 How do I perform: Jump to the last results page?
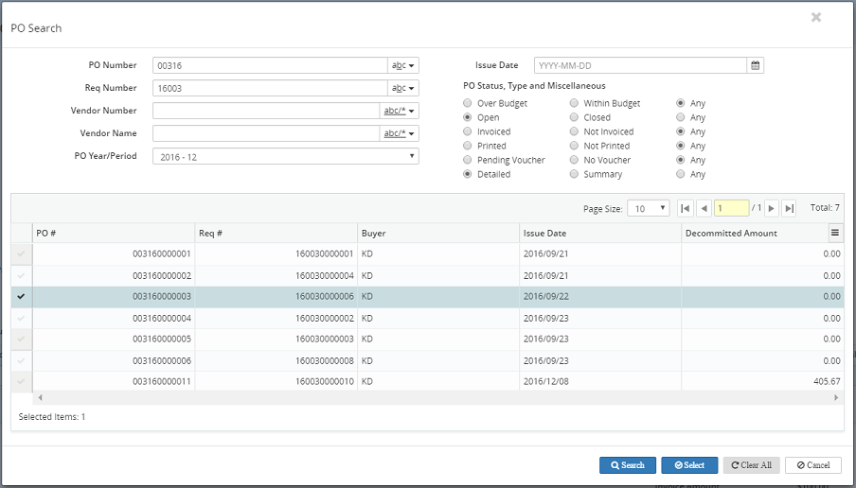click(790, 208)
